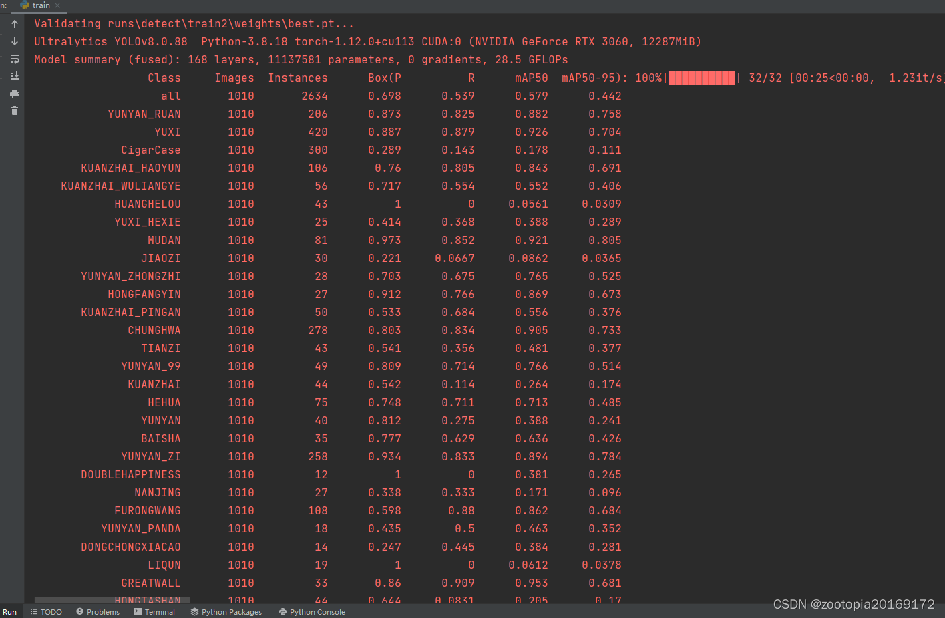This screenshot has height=618, width=945.
Task: Click the FURONGWANG class name
Action: [x=148, y=511]
